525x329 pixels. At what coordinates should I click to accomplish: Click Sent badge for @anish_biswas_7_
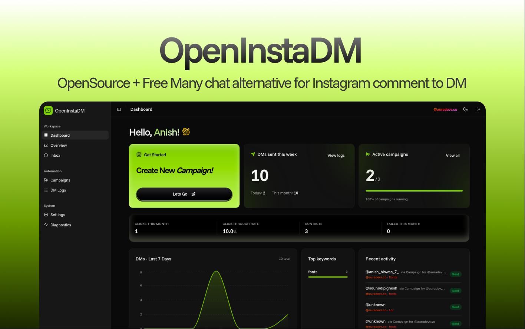coord(456,274)
